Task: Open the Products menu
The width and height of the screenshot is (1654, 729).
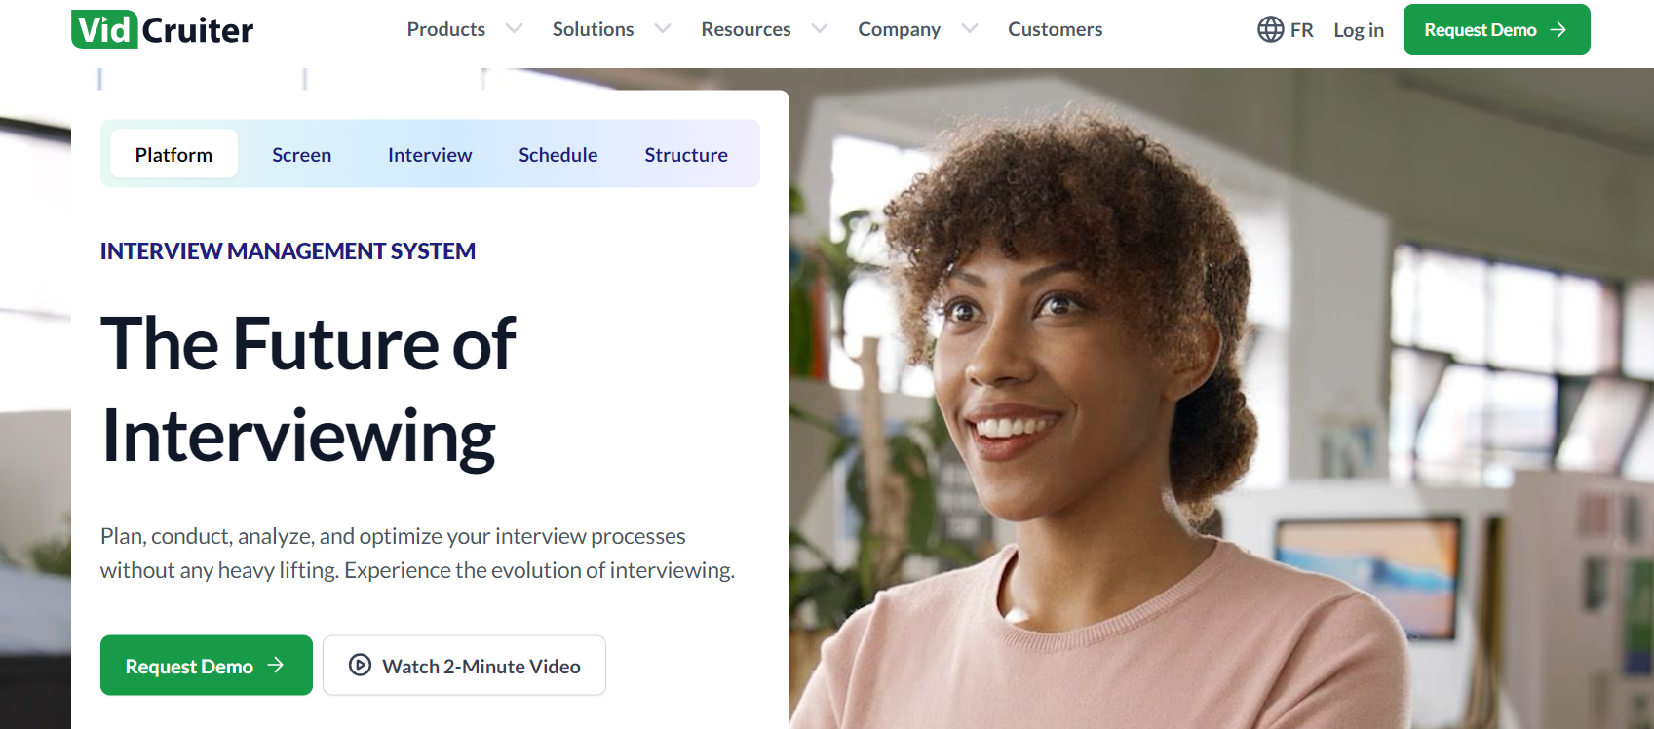Action: click(445, 29)
